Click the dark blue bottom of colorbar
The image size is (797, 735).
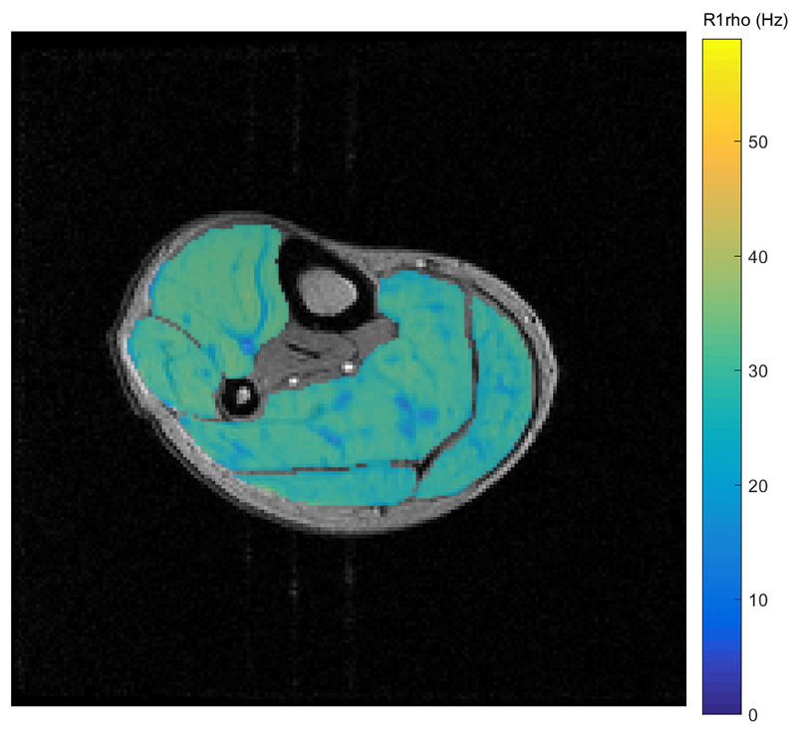click(721, 705)
